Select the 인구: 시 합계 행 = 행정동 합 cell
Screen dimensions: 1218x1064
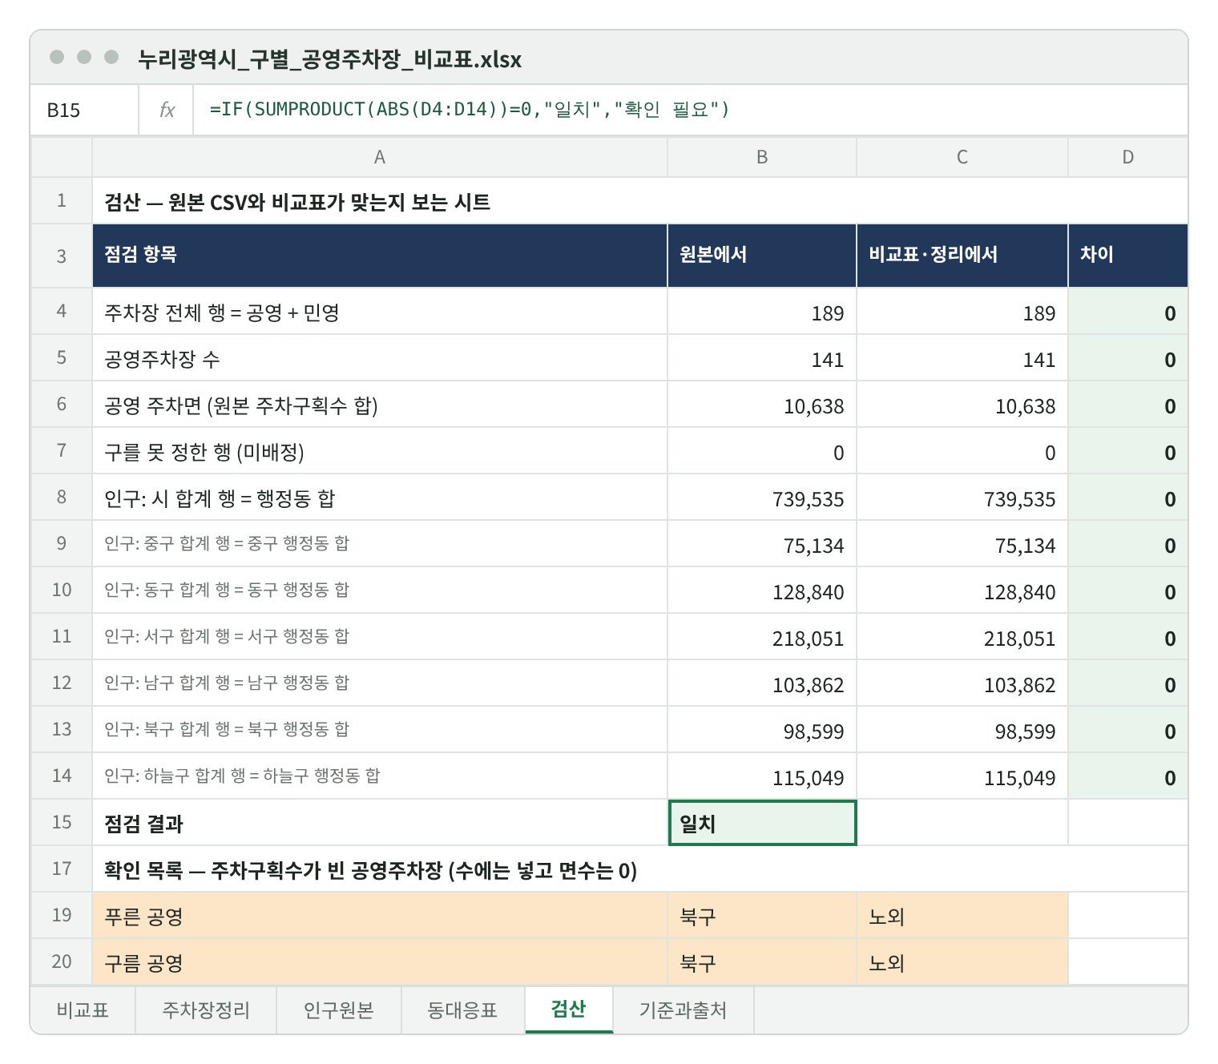(380, 498)
